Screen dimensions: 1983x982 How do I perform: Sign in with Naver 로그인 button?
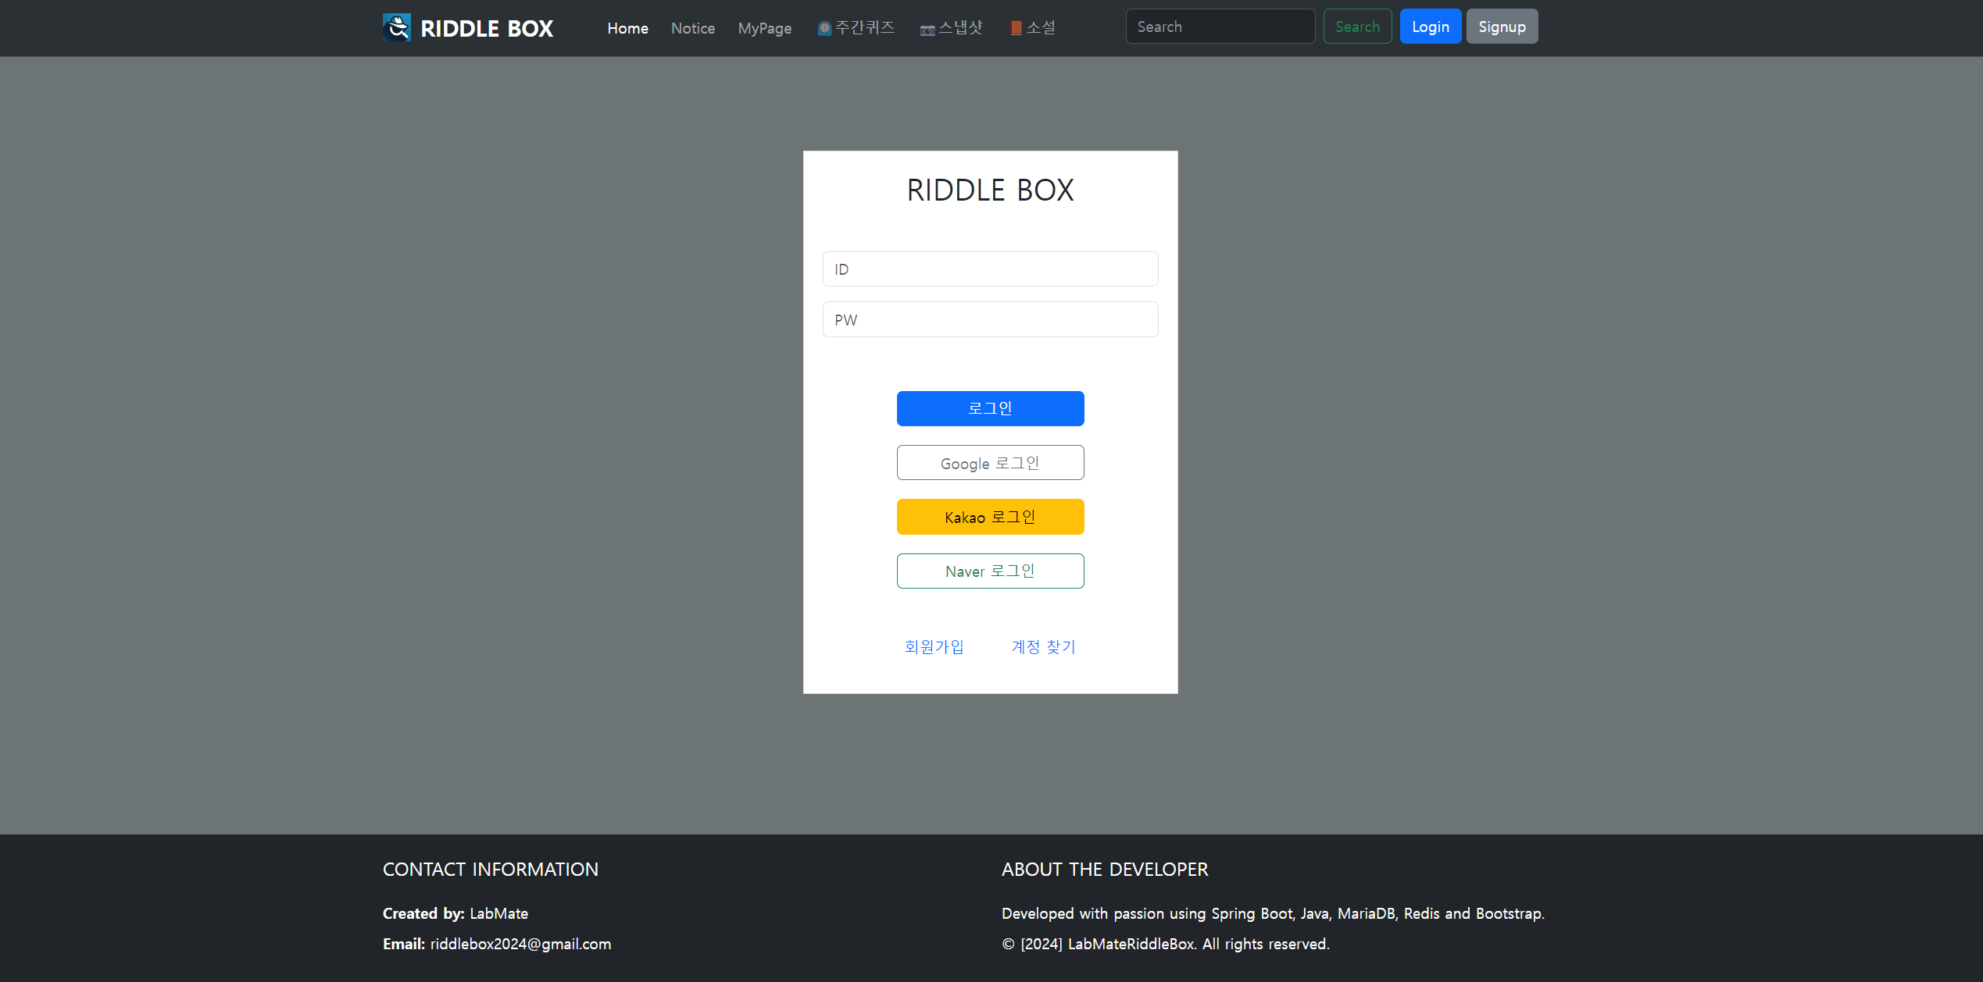click(990, 571)
